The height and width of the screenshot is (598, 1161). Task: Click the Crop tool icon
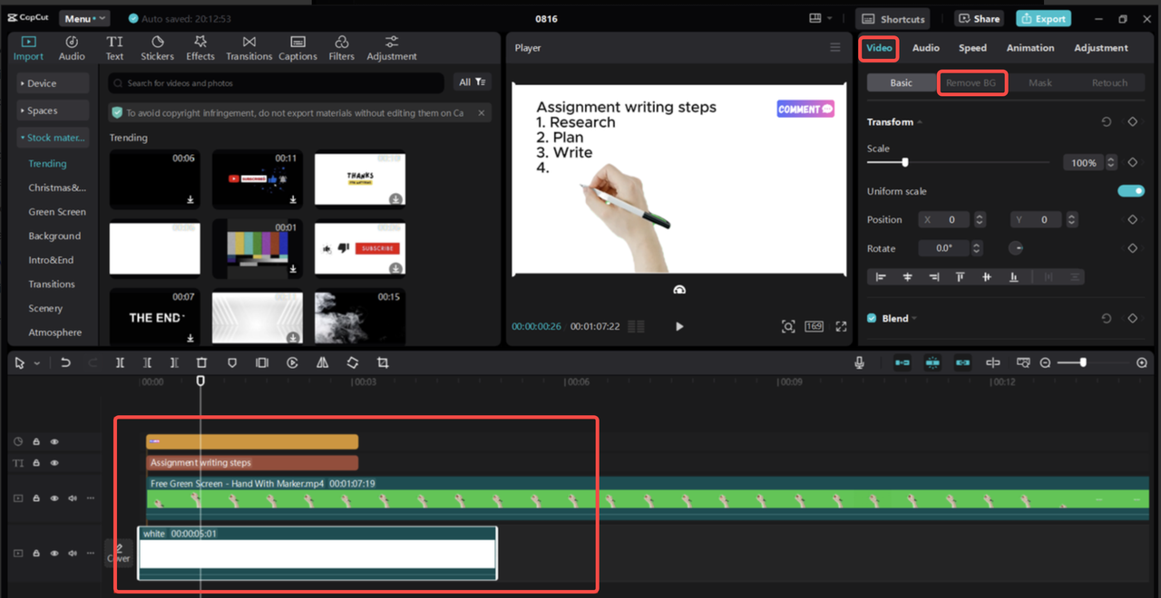383,362
